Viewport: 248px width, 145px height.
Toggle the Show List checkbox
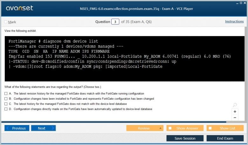coord(210,128)
